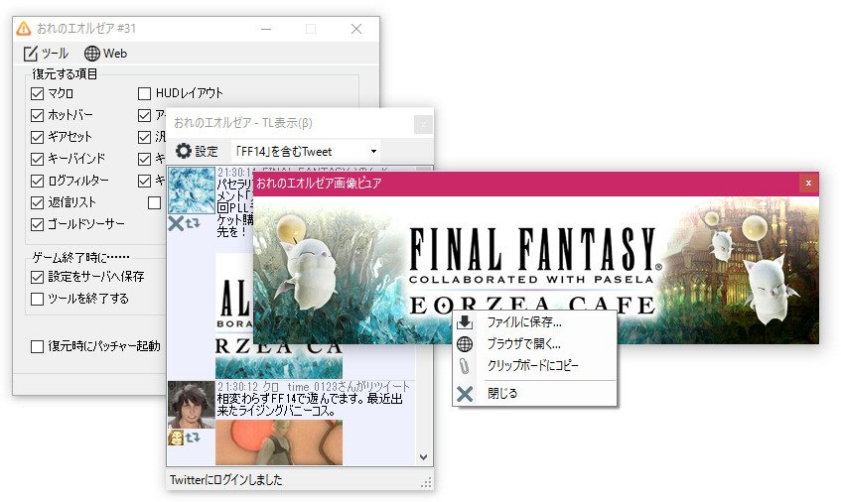Click retweet icon under first tweet avatar
The height and width of the screenshot is (502, 841).
pyautogui.click(x=193, y=223)
